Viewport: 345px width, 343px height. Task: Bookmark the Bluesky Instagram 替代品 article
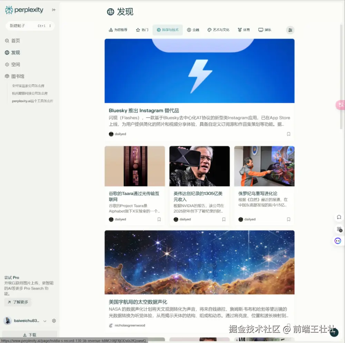coord(289,134)
